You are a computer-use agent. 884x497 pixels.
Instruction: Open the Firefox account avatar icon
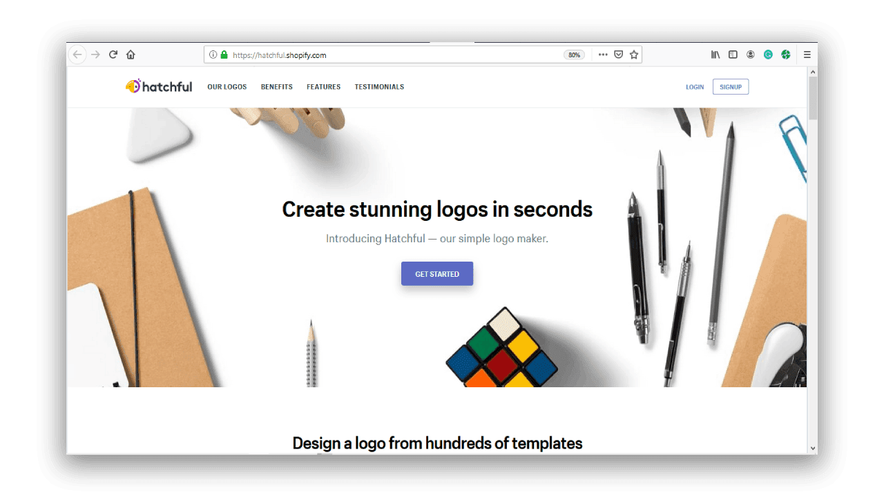(751, 55)
